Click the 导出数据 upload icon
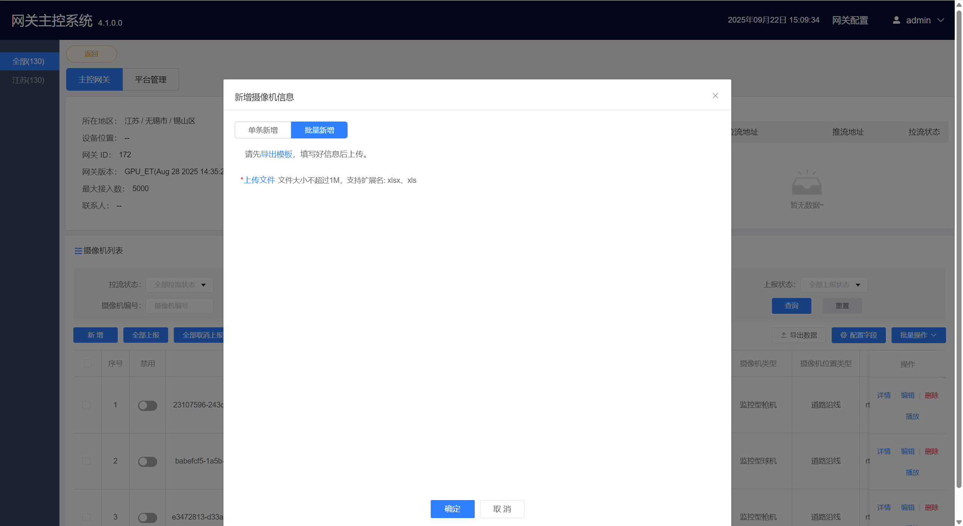Screen dimensions: 963x526 click(784, 335)
